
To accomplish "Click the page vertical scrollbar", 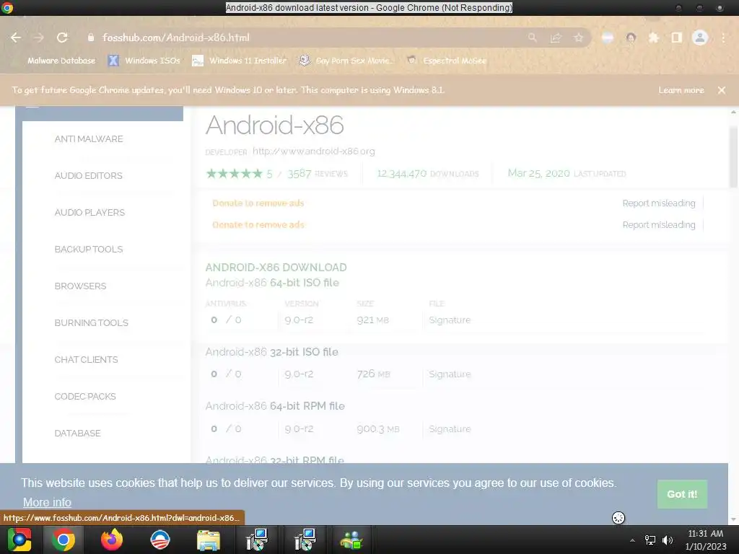I will [x=733, y=158].
